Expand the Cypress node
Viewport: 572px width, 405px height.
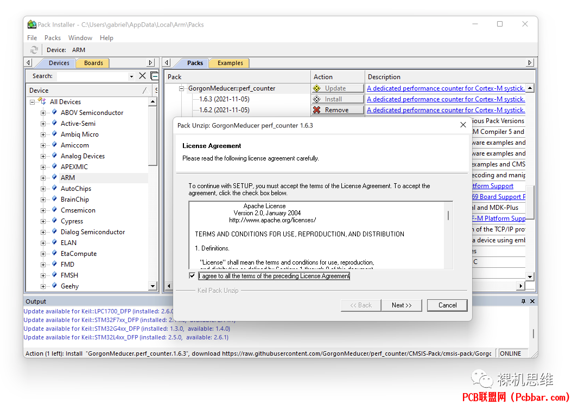tap(43, 221)
